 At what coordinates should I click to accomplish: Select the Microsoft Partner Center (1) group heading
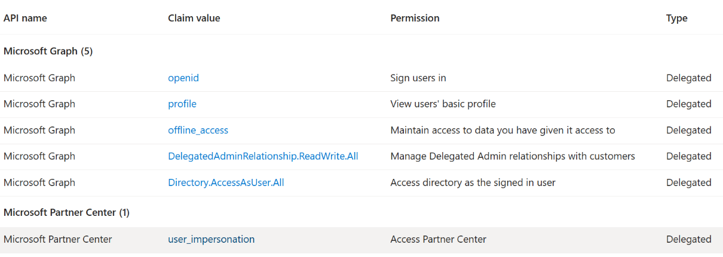pyautogui.click(x=66, y=212)
